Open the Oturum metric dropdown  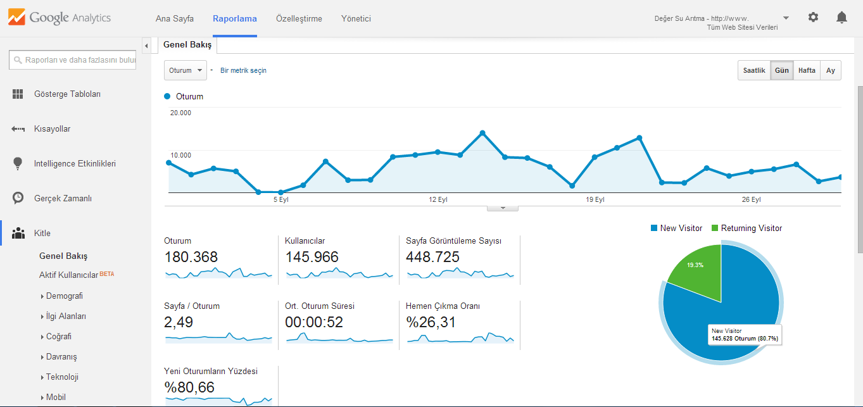pyautogui.click(x=186, y=70)
